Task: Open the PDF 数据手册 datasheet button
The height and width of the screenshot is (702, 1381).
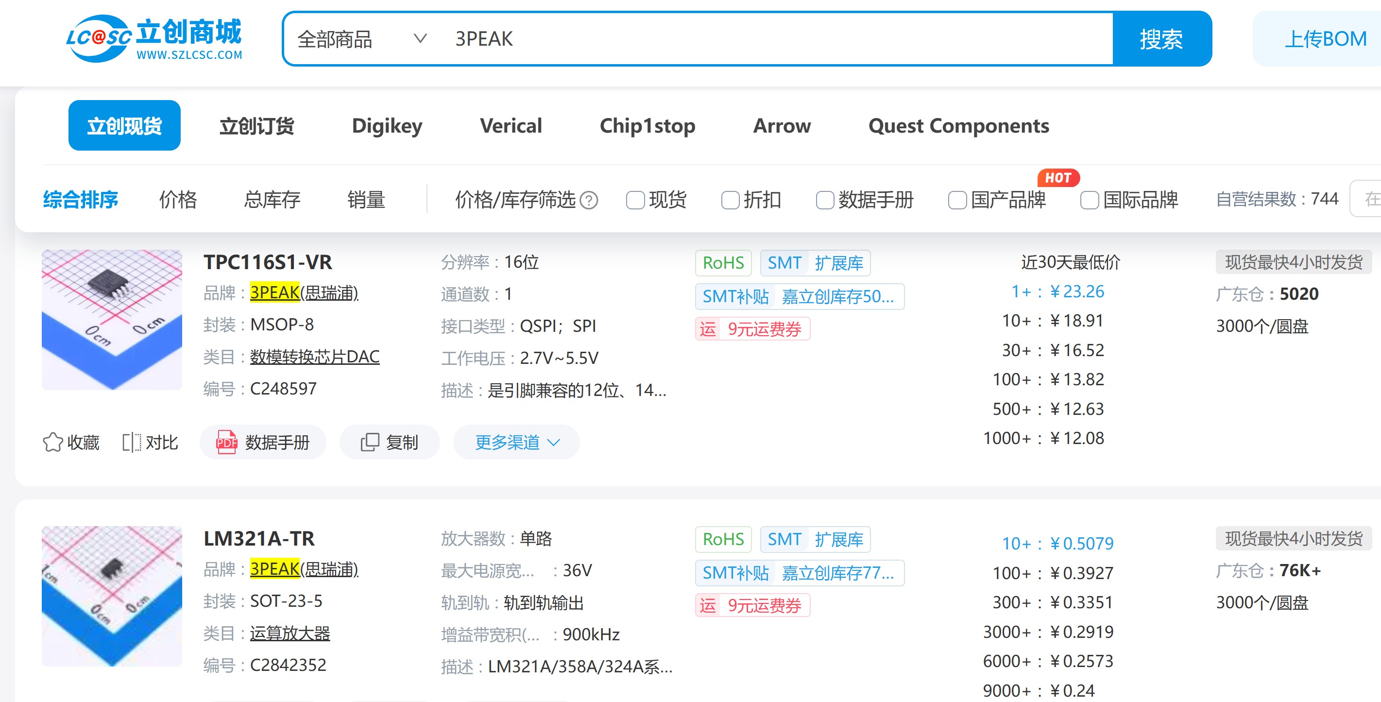Action: [x=263, y=443]
